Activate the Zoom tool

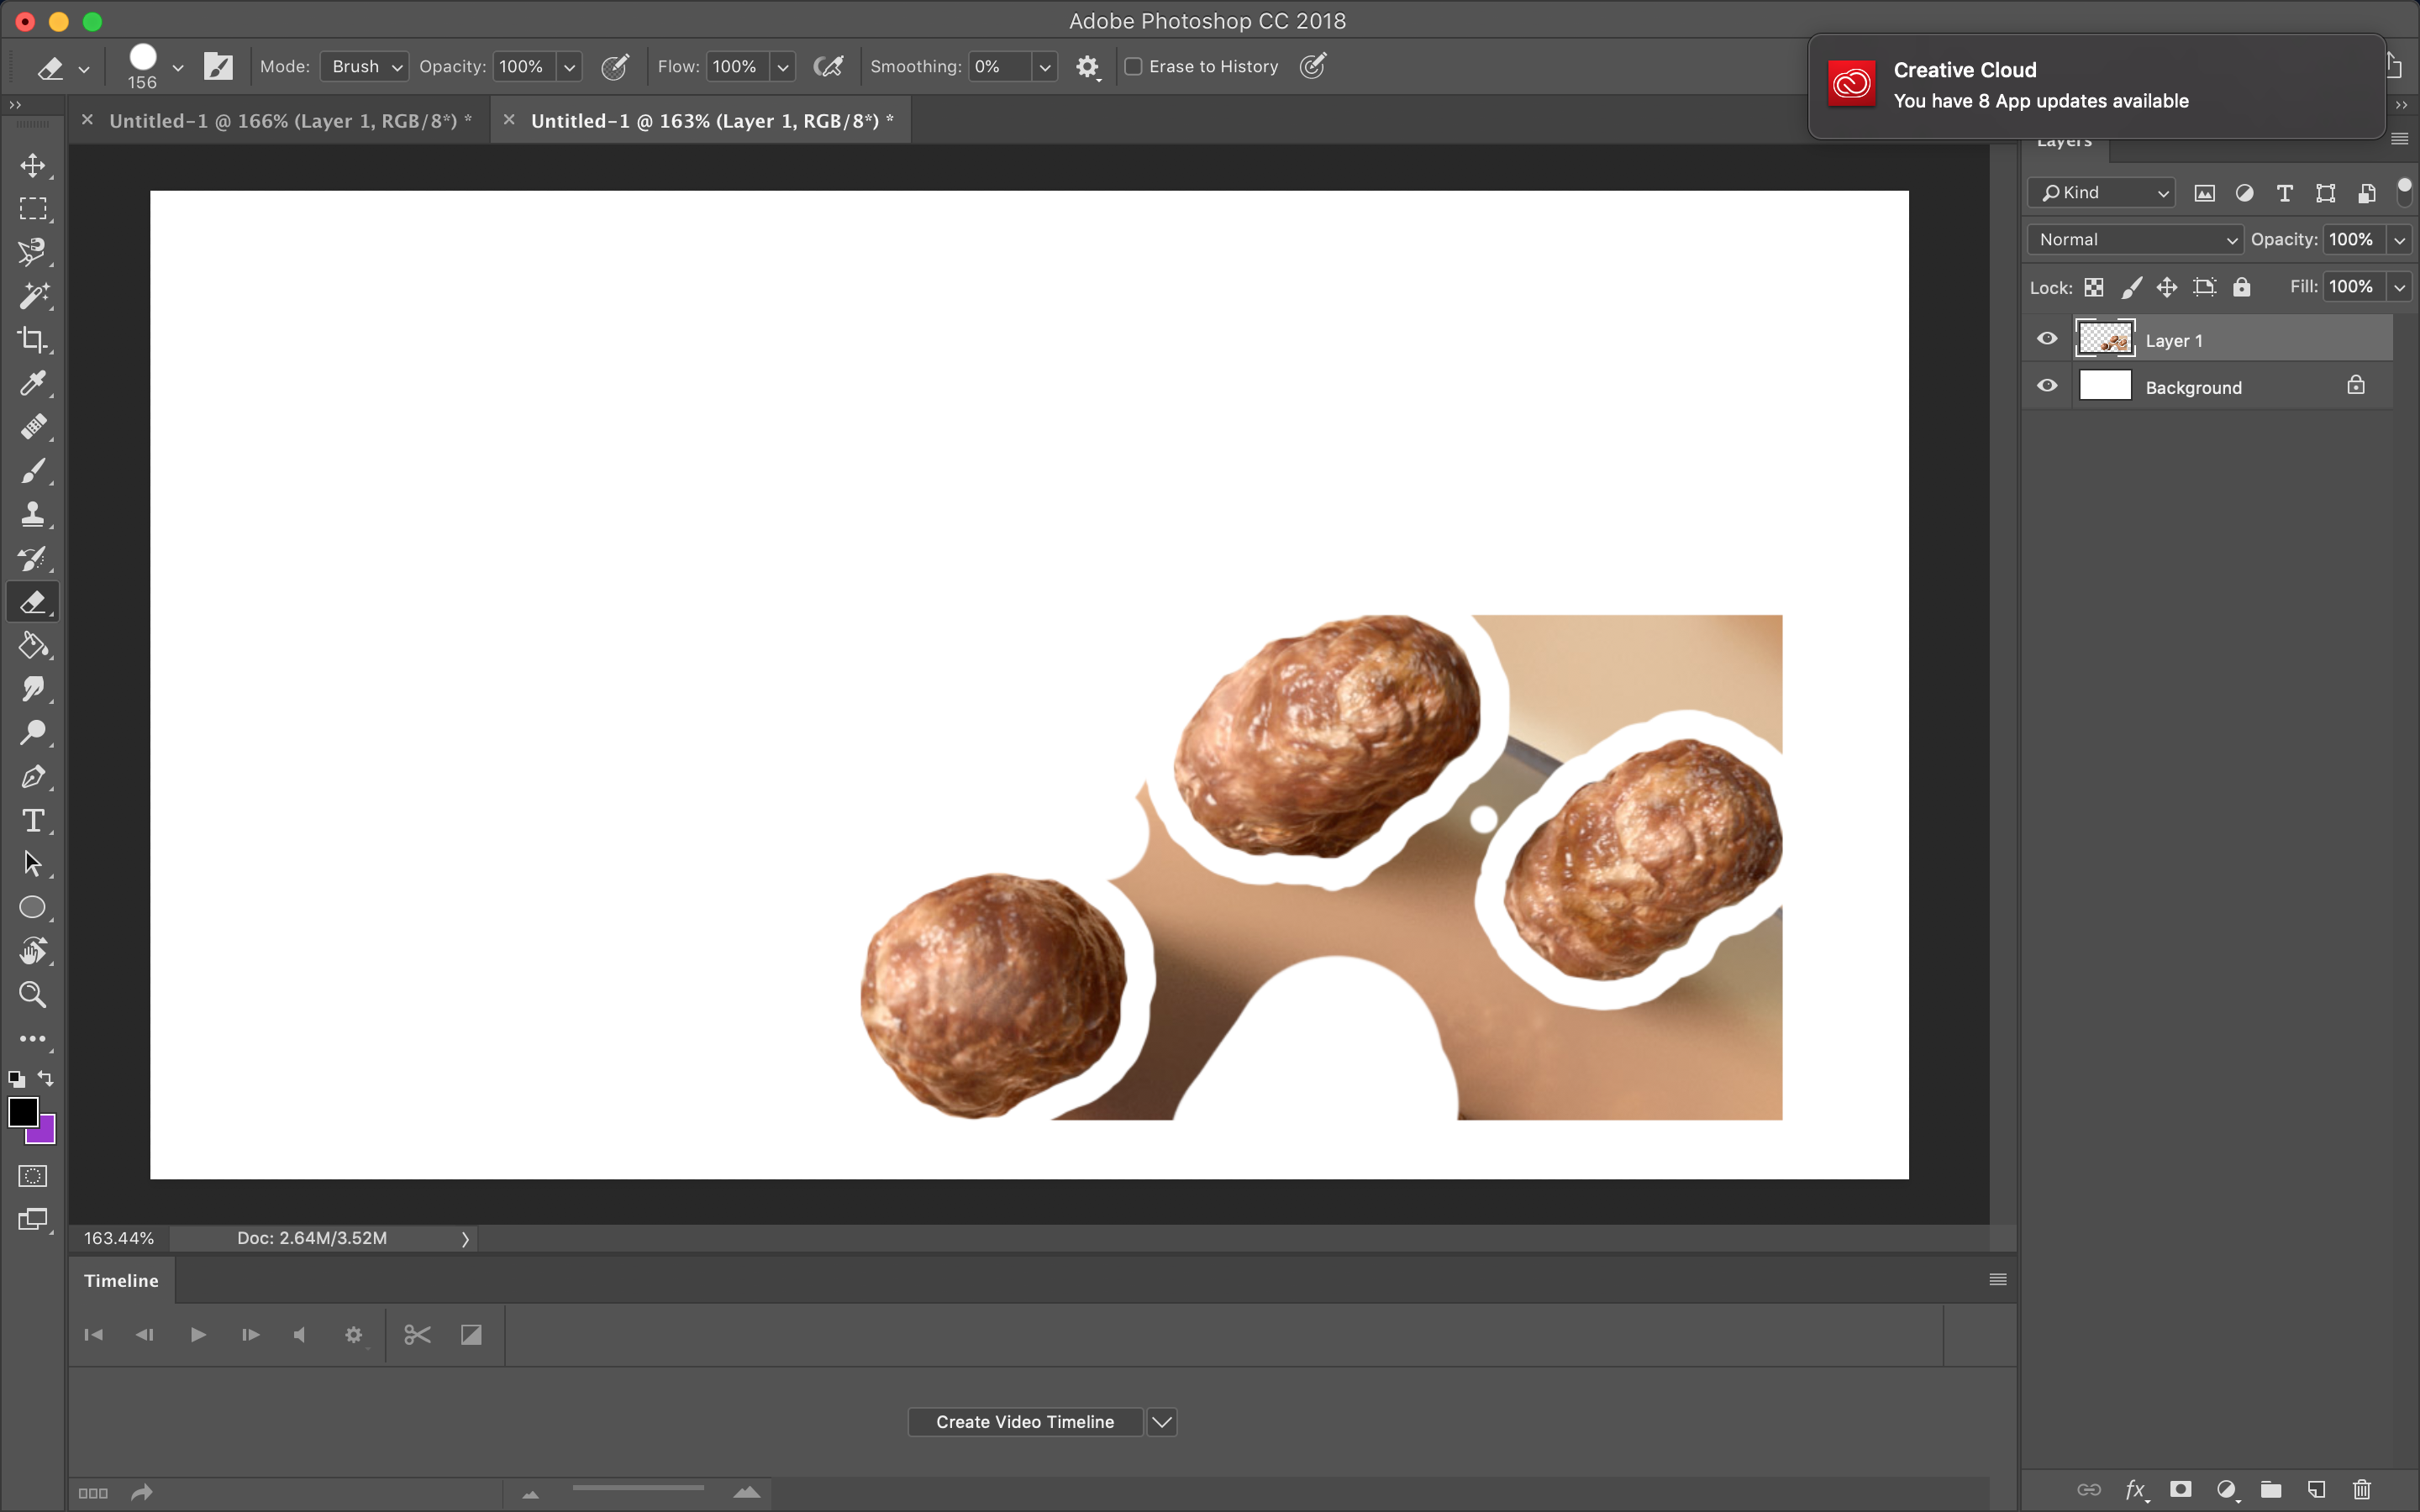click(33, 995)
